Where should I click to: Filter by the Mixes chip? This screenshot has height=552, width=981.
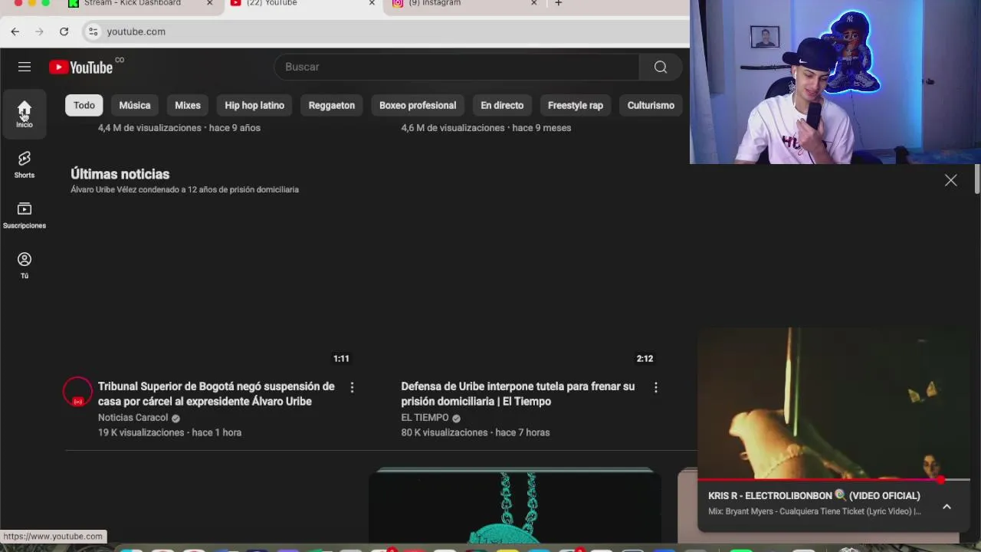pyautogui.click(x=188, y=105)
